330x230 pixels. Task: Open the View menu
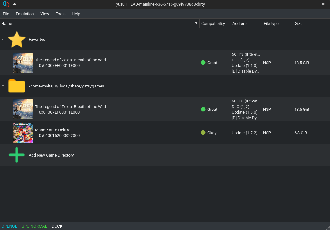click(x=45, y=14)
